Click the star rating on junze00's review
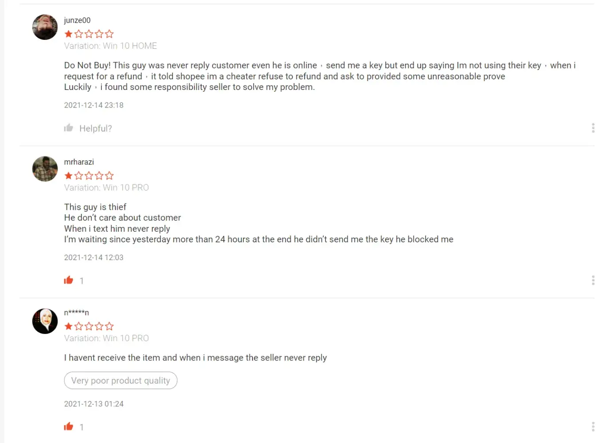This screenshot has height=443, width=609. pyautogui.click(x=89, y=34)
